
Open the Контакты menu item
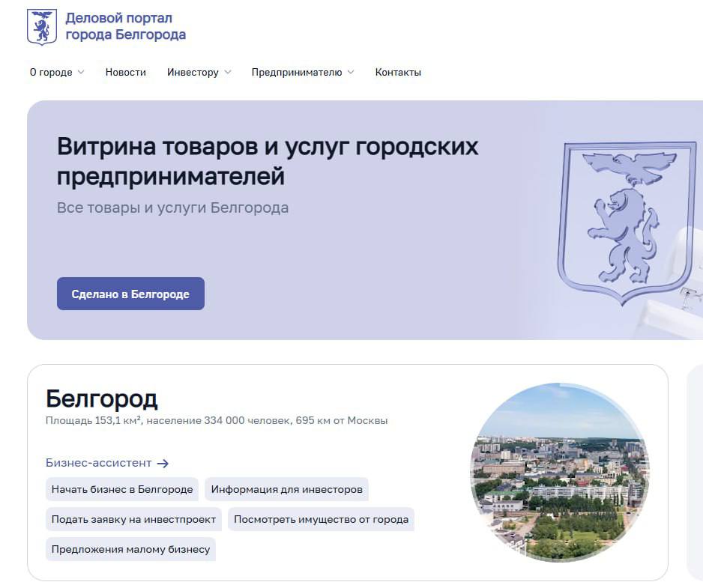[398, 72]
